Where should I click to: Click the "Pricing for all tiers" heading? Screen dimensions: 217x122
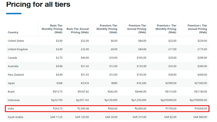point(38,5)
